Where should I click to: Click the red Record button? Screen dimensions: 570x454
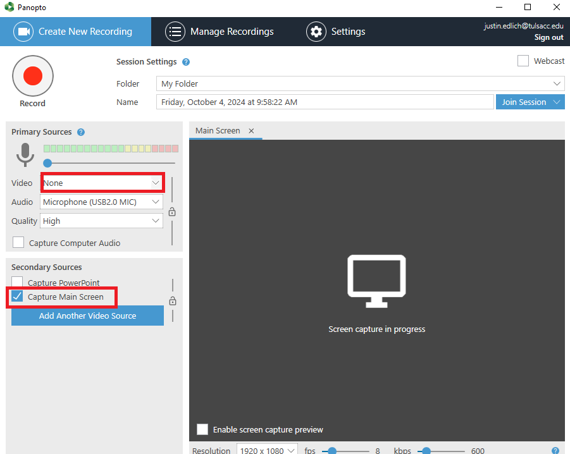(x=33, y=76)
